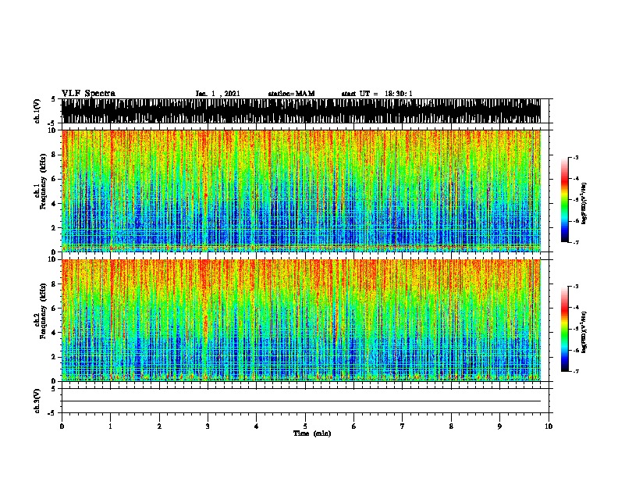Click the "start UT = 18:30:1" header text
Screen dimensions: 618x478
(x=377, y=94)
